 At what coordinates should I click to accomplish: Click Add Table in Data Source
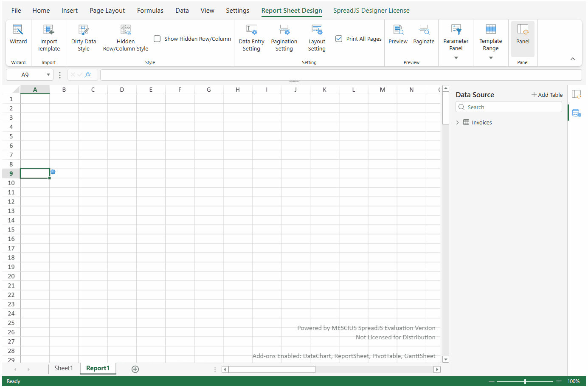coord(547,95)
